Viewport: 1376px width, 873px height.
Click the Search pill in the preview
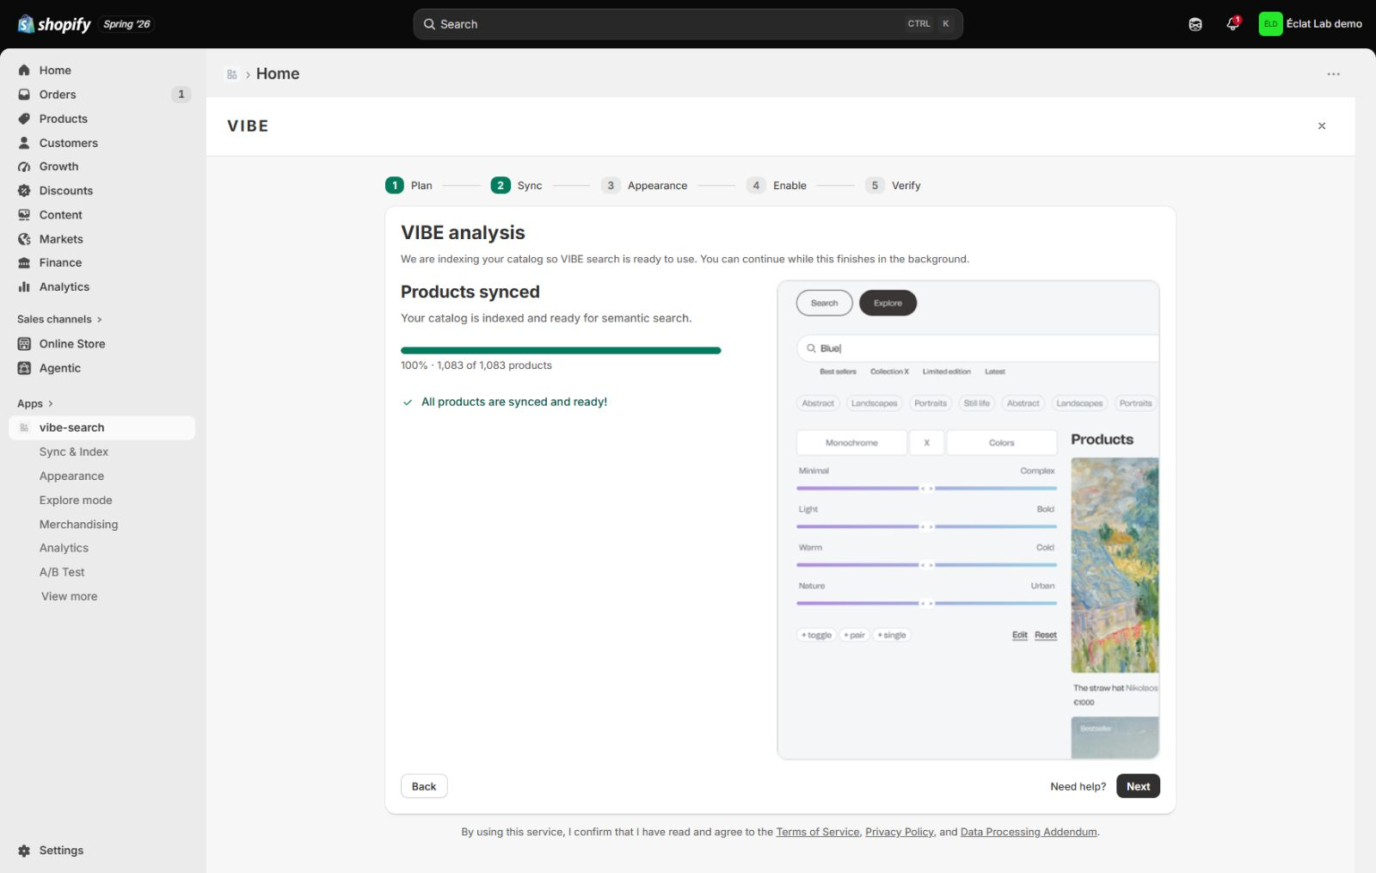pyautogui.click(x=824, y=303)
